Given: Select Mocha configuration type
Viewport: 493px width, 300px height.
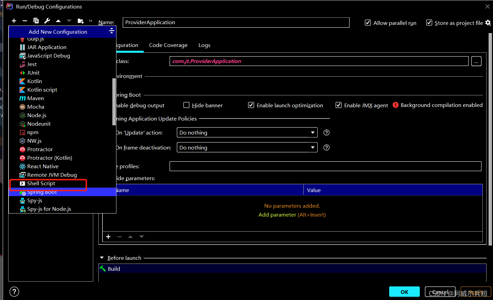Looking at the screenshot, I should click(62, 107).
